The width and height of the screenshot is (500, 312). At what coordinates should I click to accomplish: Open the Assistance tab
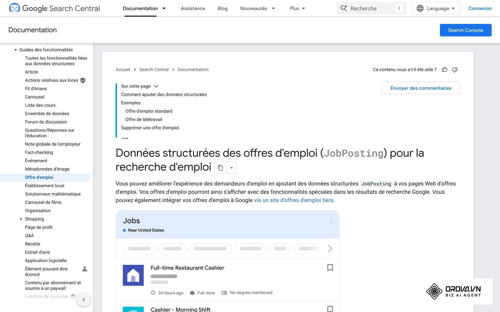pos(193,8)
